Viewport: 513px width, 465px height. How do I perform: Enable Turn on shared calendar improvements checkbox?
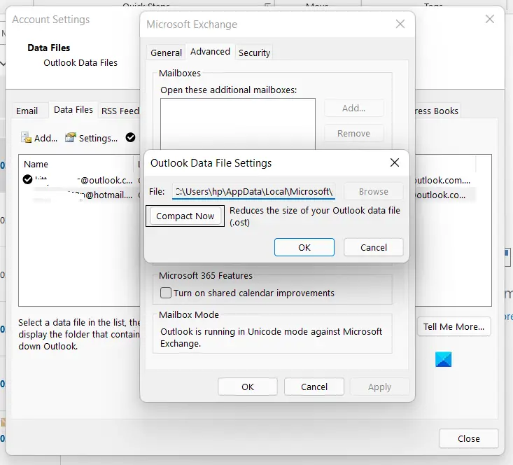(166, 293)
